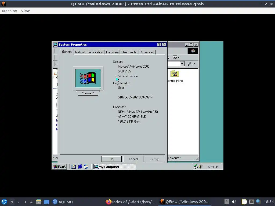This screenshot has width=275, height=206.
Task: Click the Microsoft Windows 2000 text
Action: tap(134, 67)
